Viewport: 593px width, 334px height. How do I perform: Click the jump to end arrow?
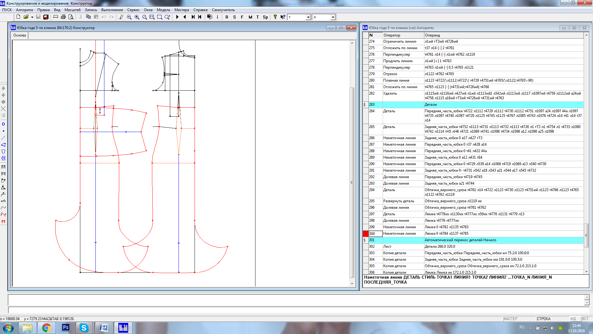(x=193, y=17)
